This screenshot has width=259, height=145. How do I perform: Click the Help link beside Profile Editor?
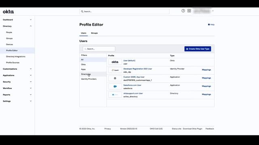[211, 25]
